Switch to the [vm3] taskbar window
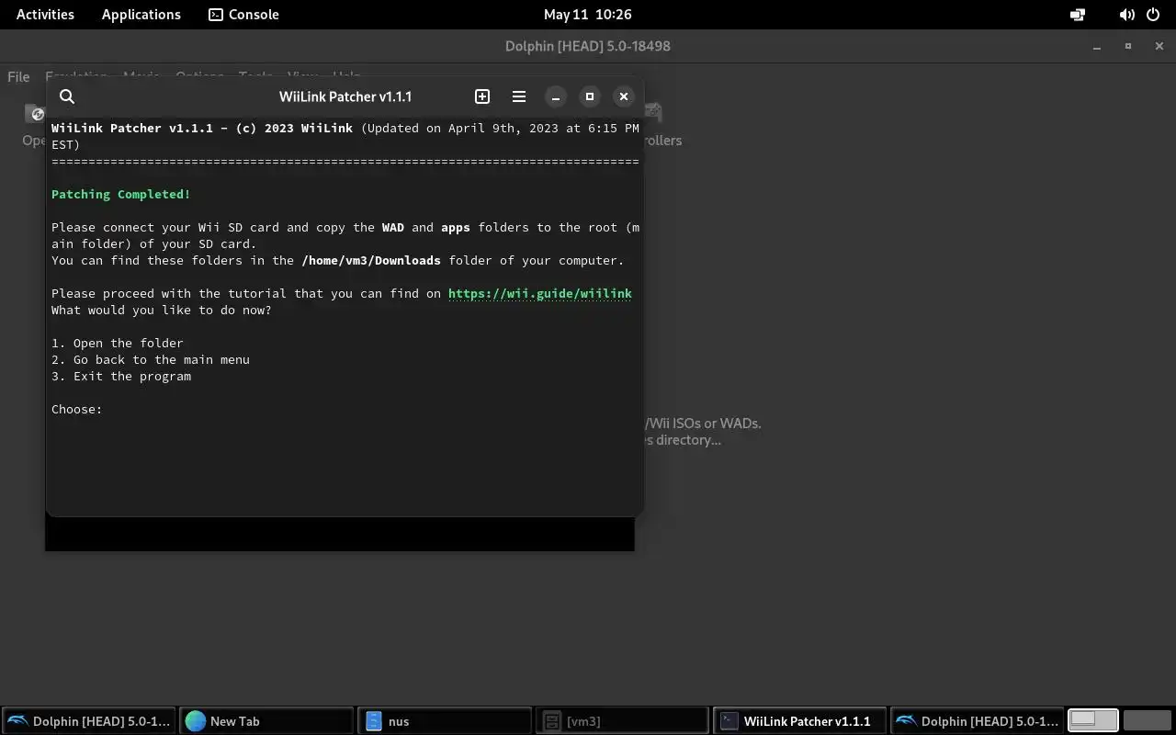Viewport: 1176px width, 735px height. (x=622, y=721)
